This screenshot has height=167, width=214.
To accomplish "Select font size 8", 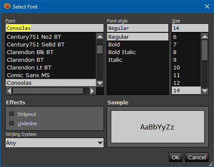I will (x=186, y=52).
